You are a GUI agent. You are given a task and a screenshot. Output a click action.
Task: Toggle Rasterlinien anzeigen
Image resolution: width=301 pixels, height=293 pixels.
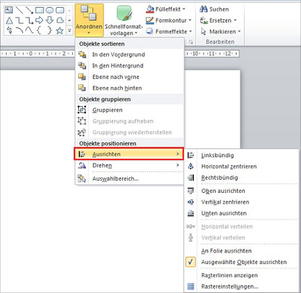(x=241, y=276)
